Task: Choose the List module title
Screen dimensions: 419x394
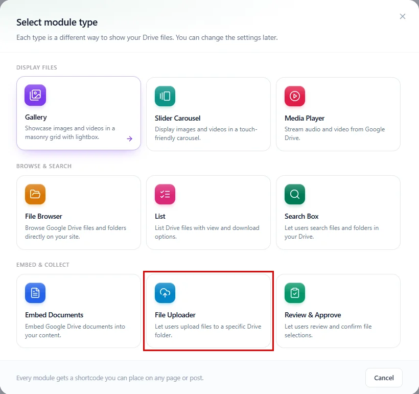Action: pos(160,216)
